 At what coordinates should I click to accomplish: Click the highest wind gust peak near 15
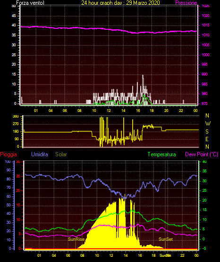(143, 75)
